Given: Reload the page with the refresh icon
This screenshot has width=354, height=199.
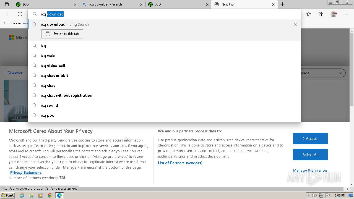Looking at the screenshot, I should pyautogui.click(x=20, y=14).
